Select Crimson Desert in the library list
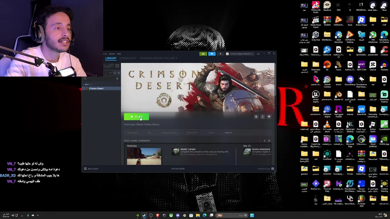The width and height of the screenshot is (390, 219). point(102,89)
